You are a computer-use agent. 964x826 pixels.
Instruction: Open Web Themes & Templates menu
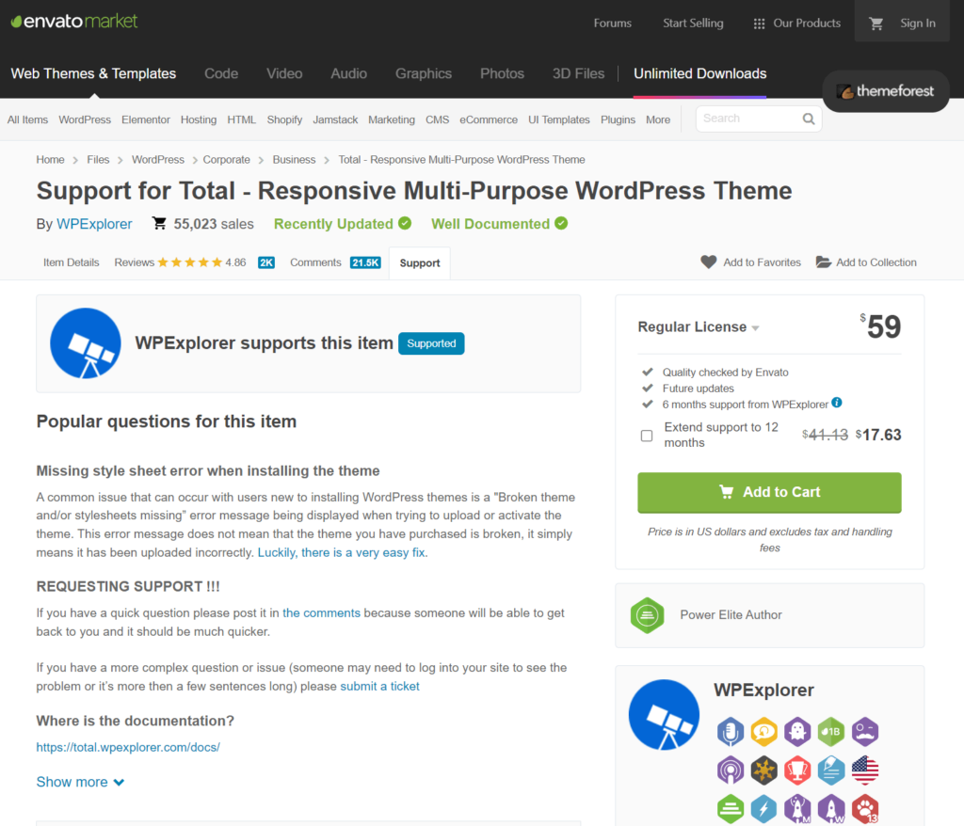coord(93,73)
